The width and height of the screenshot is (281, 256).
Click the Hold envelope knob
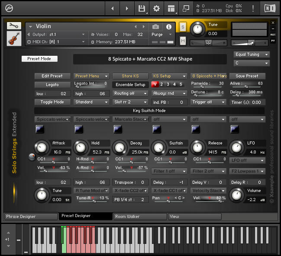tap(81, 148)
